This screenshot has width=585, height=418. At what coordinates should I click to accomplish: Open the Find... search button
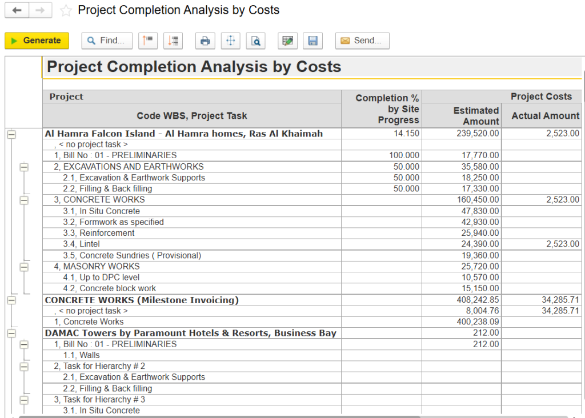click(107, 41)
